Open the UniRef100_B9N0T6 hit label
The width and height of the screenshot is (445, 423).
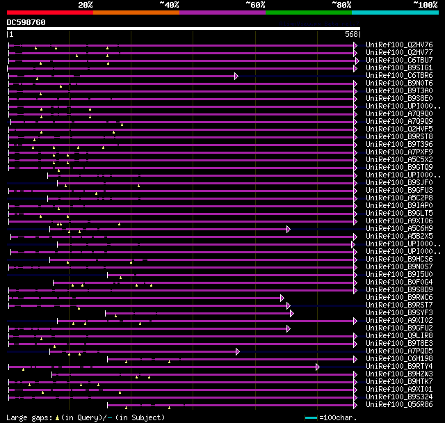pyautogui.click(x=399, y=83)
